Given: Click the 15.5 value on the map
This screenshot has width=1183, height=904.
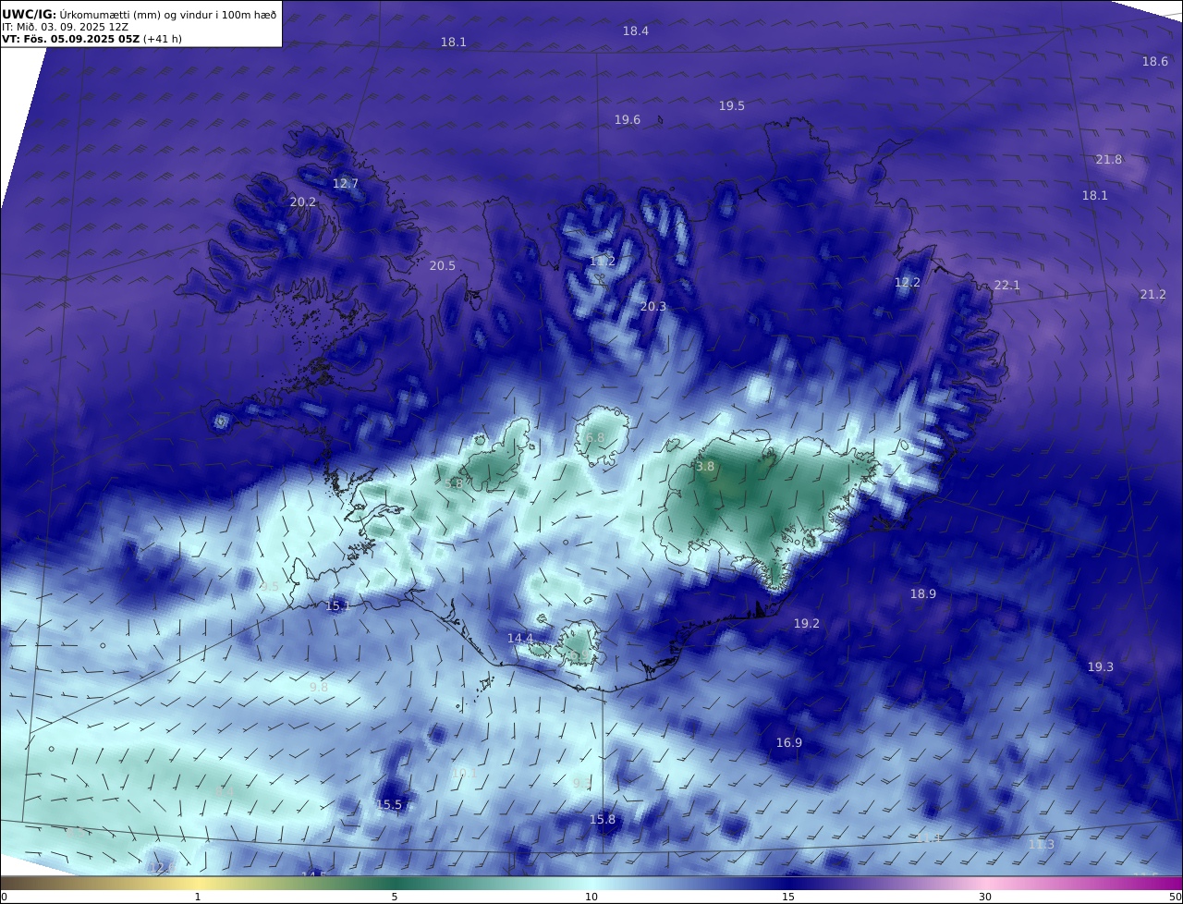Looking at the screenshot, I should click(389, 804).
